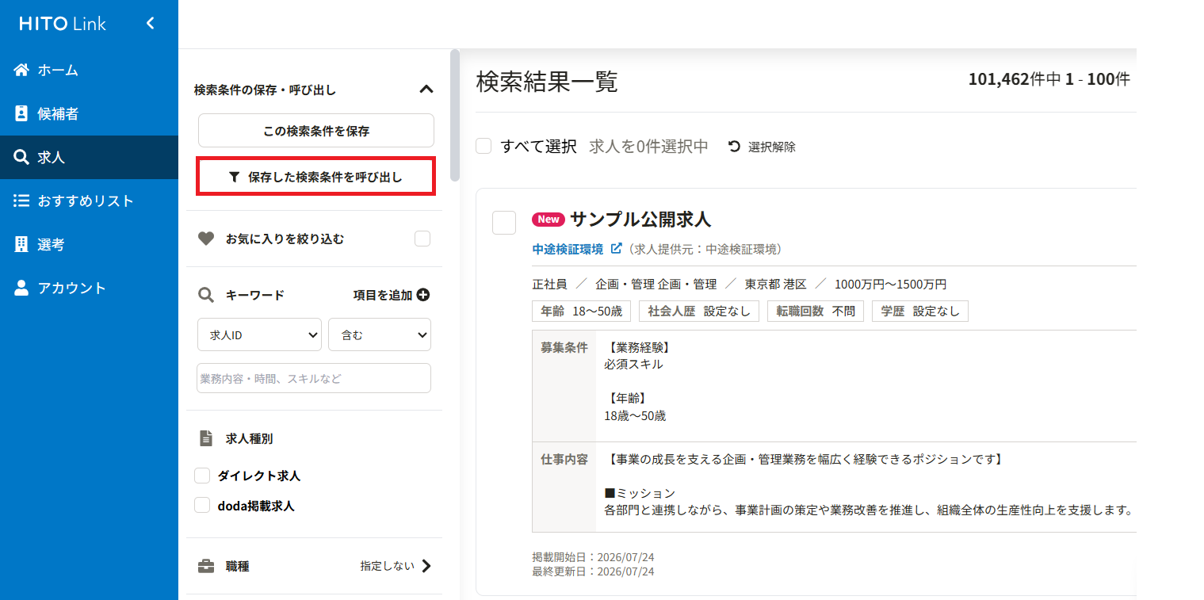Click the 項目を追加 link

pos(392,295)
